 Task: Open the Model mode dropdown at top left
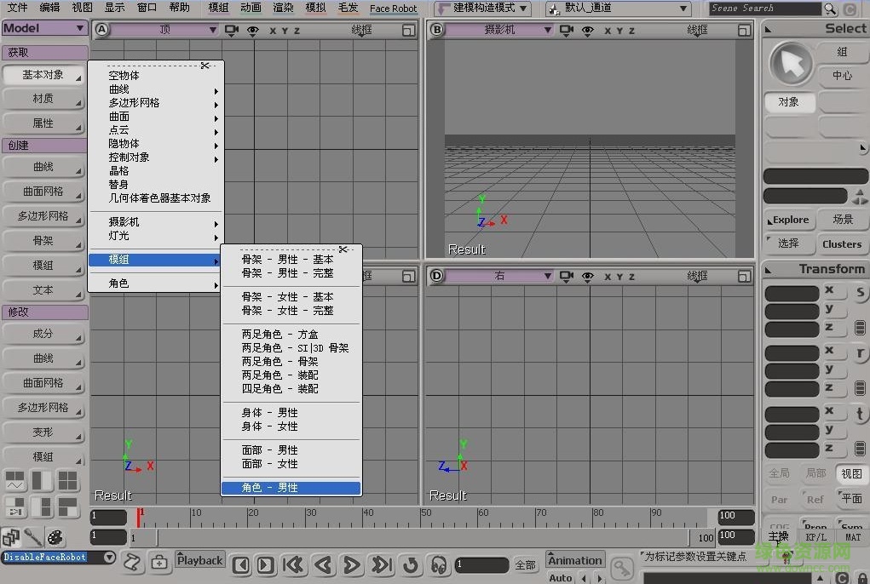point(44,28)
